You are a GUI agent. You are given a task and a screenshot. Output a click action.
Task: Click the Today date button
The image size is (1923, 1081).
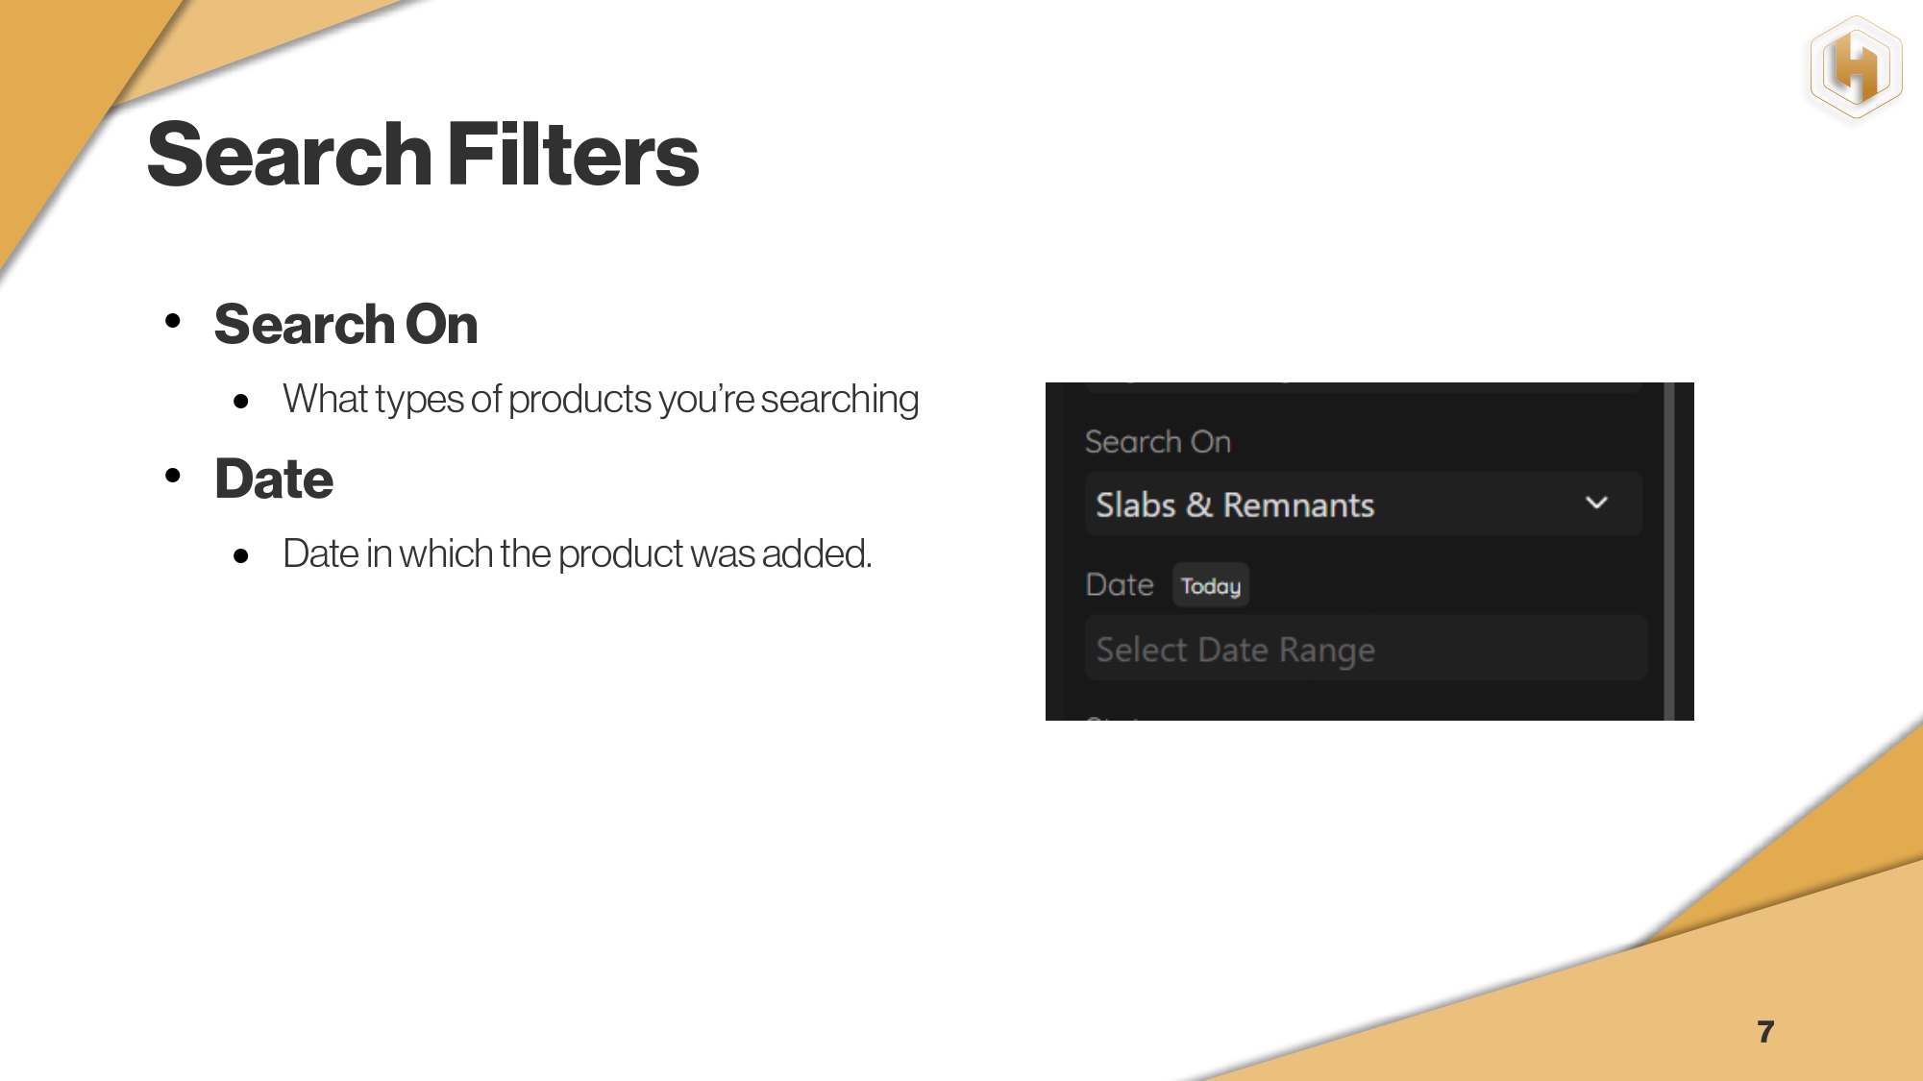click(1210, 585)
